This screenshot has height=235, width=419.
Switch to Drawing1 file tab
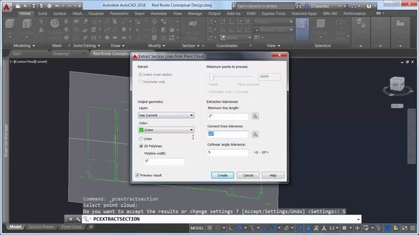[61, 54]
